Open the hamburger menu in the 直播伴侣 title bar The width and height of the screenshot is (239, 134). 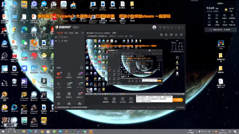[x=171, y=27]
